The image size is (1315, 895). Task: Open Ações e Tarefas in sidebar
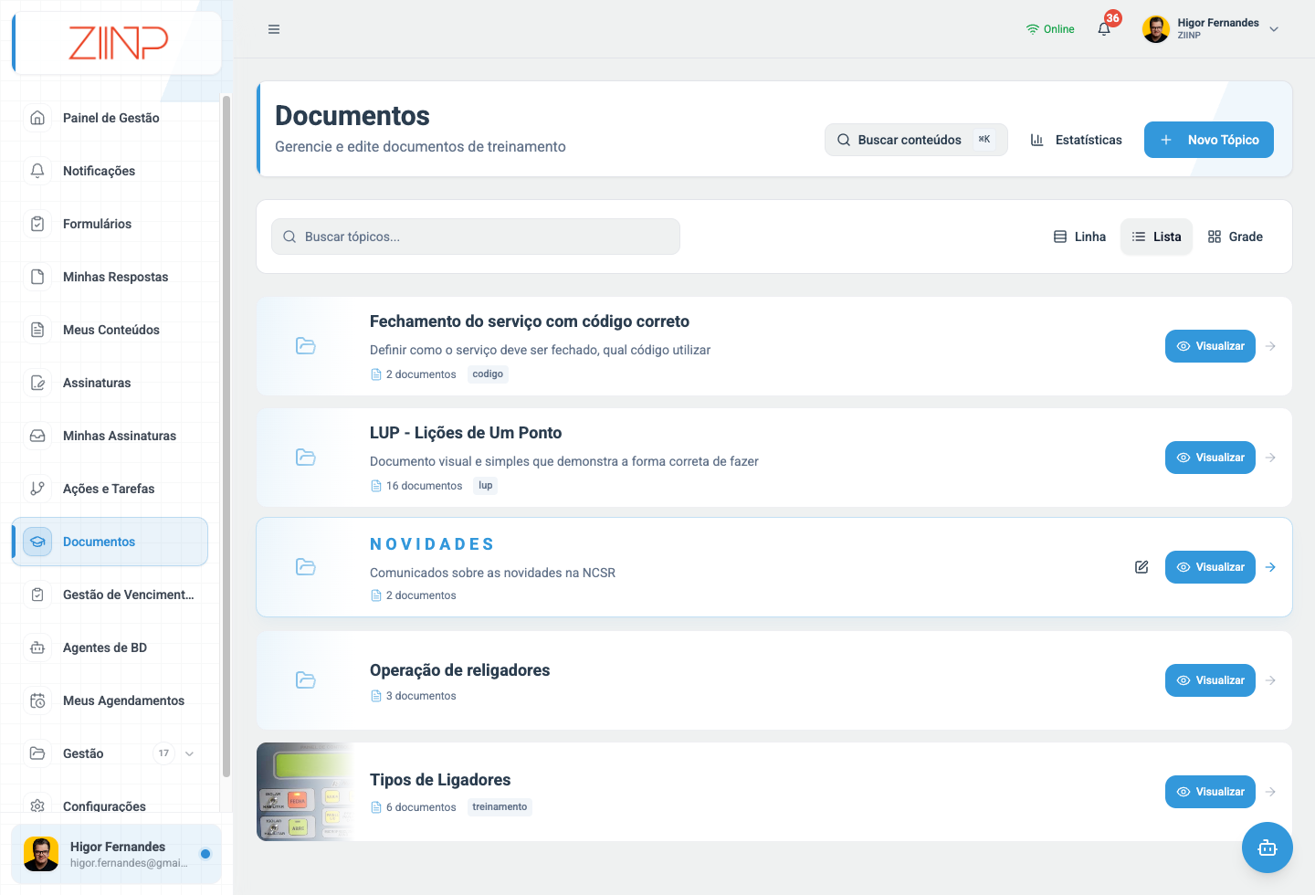(110, 489)
